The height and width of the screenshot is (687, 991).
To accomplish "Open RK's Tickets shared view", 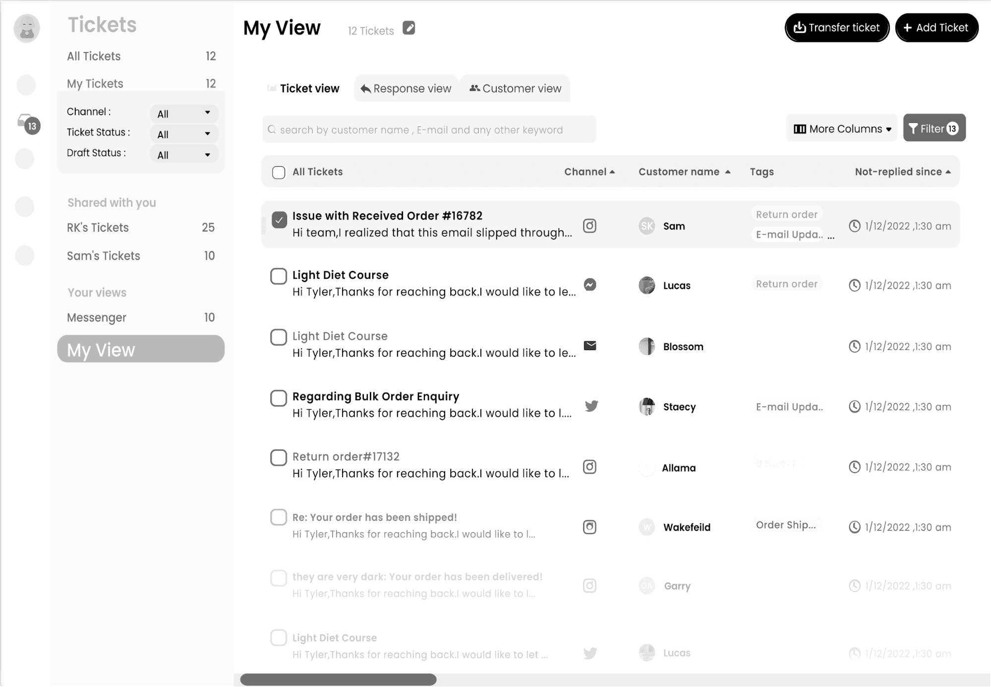I will pos(141,228).
